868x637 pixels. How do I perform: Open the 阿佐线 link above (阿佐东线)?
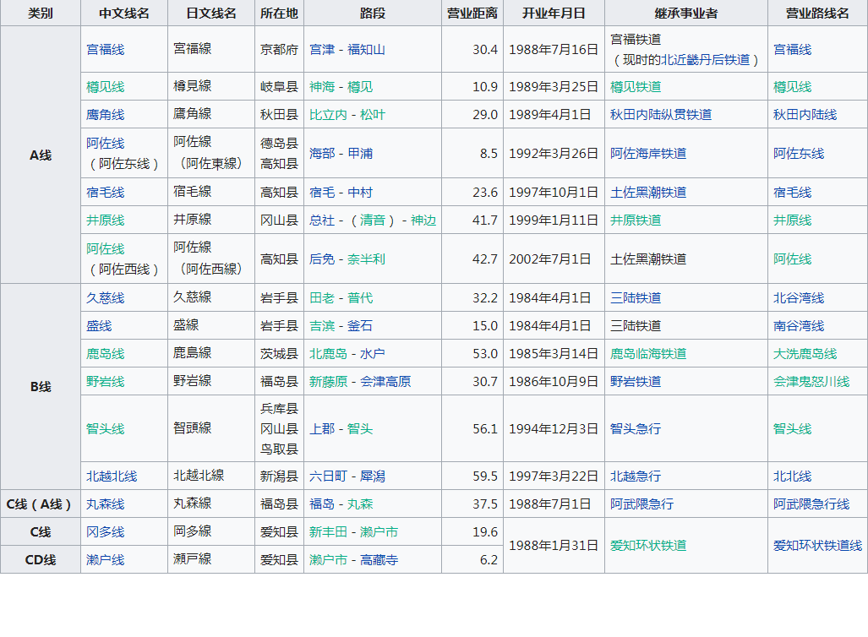[x=105, y=144]
